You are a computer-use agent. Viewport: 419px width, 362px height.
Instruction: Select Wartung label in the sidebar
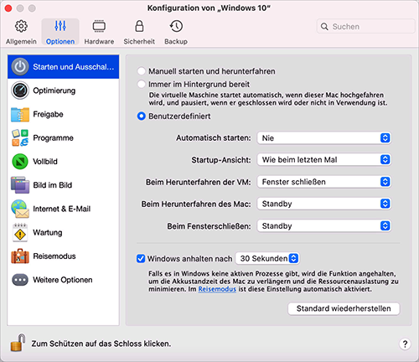click(48, 233)
